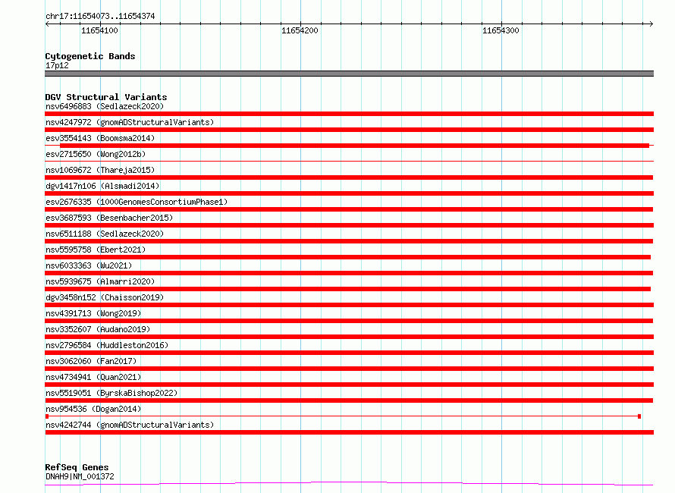
Task: Open variant esv2676335 (1000GenomesConsortiumPhase1) label
Action: [x=137, y=202]
